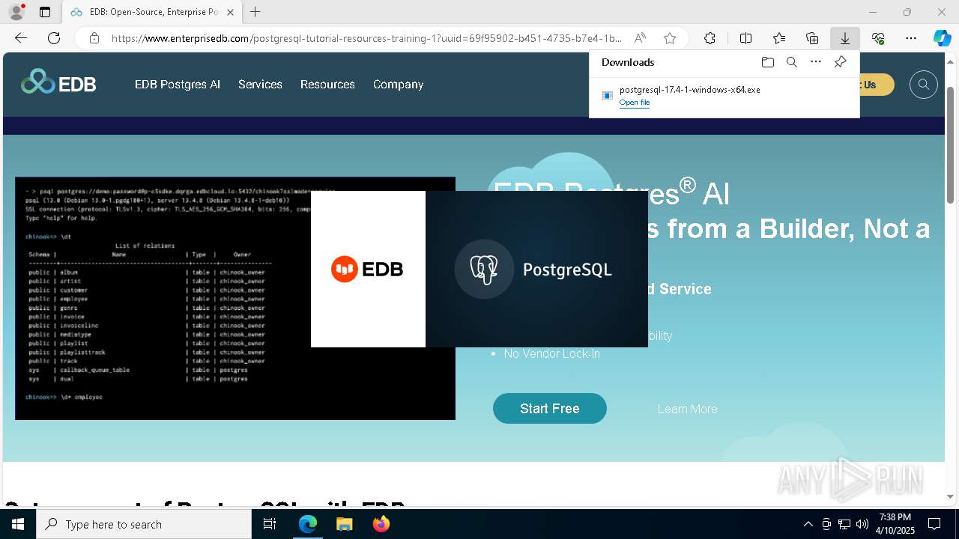Open Downloads folder icon in panel

point(767,62)
